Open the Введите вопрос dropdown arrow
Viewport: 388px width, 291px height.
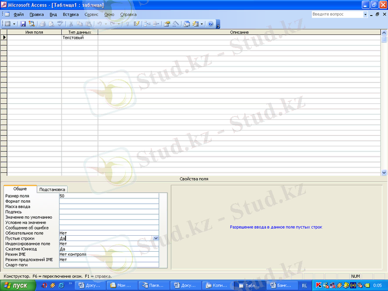(x=365, y=15)
